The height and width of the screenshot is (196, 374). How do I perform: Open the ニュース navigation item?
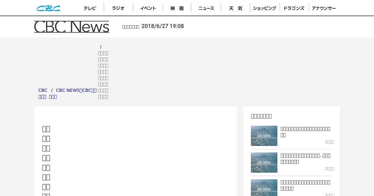(x=206, y=8)
